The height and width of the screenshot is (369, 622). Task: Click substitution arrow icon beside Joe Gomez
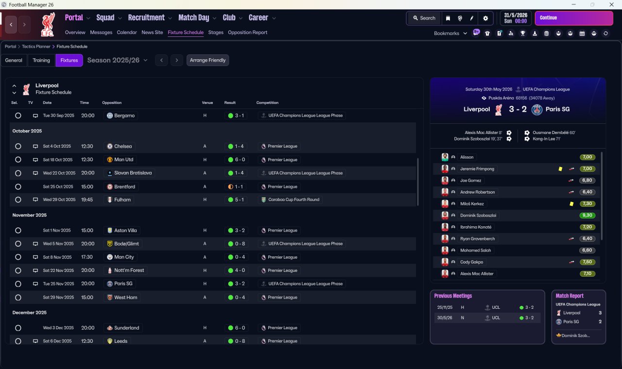tap(572, 181)
